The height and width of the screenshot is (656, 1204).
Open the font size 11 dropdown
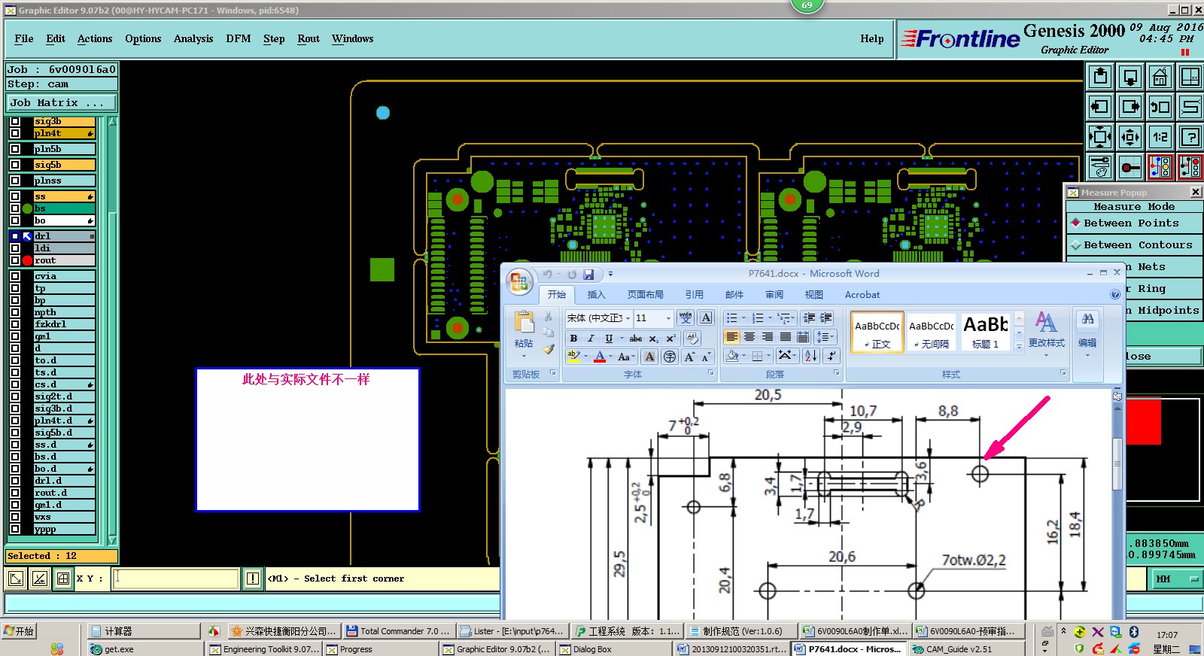(668, 318)
